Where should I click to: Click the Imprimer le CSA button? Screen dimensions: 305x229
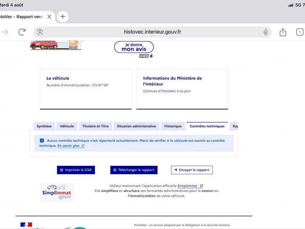(76, 170)
